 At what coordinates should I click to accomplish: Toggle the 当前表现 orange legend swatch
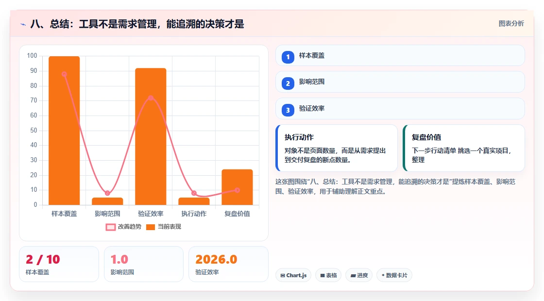click(x=150, y=227)
